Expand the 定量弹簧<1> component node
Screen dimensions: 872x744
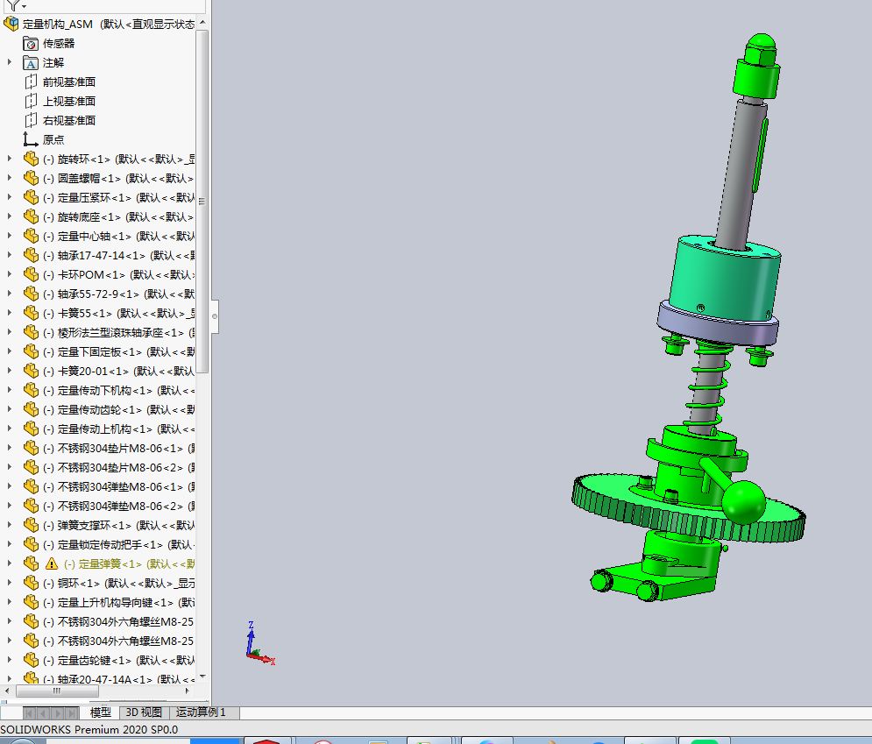point(9,563)
